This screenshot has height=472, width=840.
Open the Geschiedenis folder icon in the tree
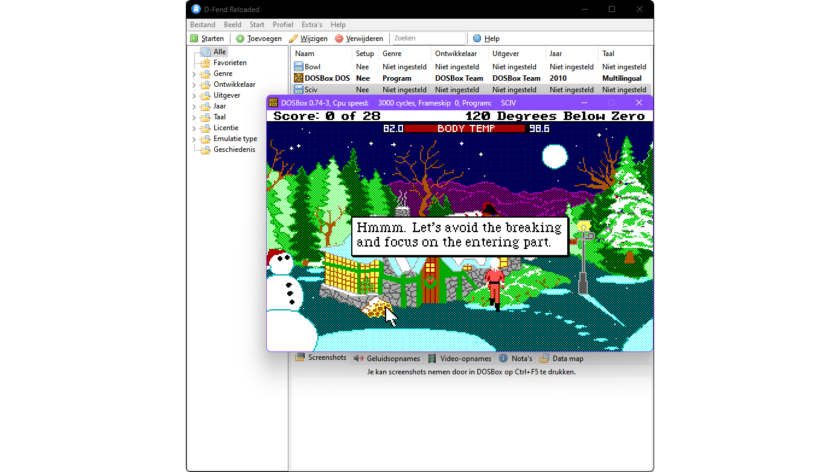tap(206, 149)
